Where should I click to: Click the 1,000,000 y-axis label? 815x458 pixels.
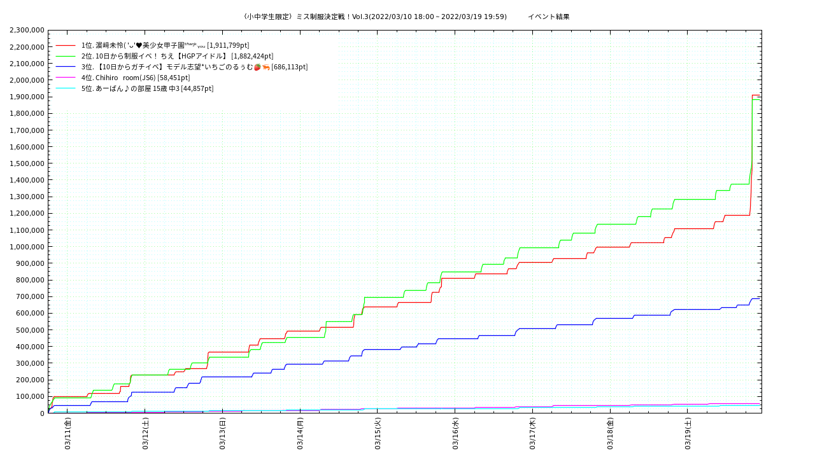click(27, 247)
